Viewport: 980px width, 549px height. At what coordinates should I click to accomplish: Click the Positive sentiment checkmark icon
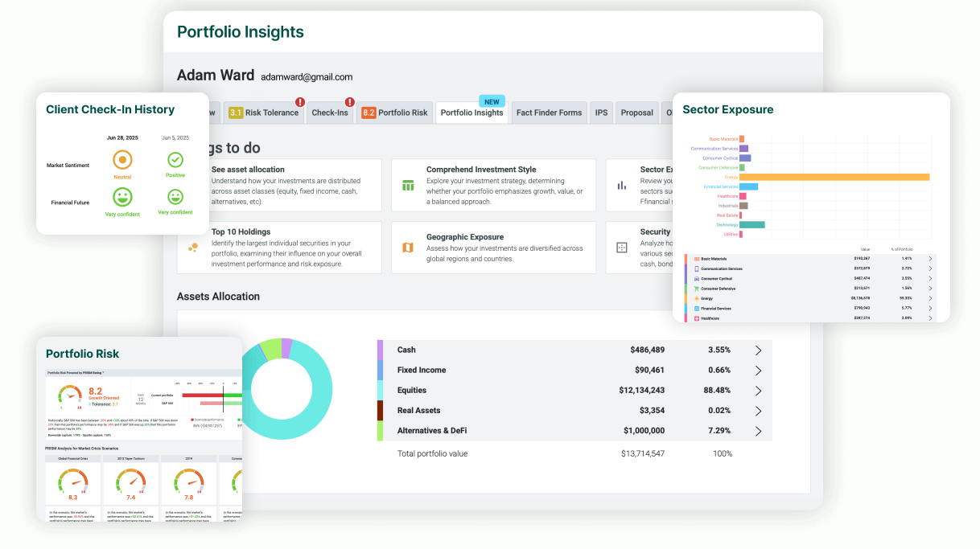tap(175, 159)
